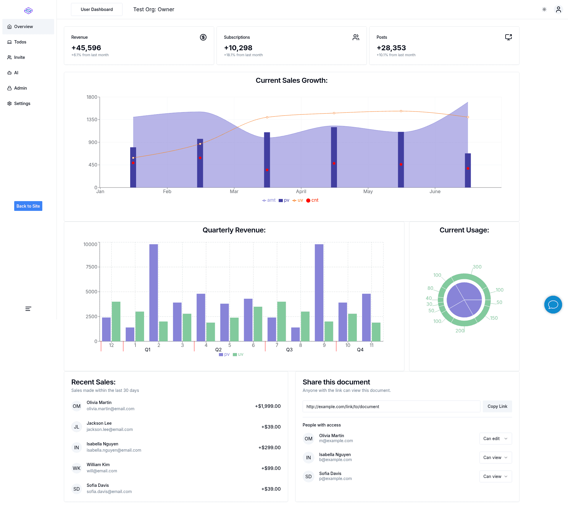
Task: Click the +$1,999.00 sale amount
Action: pyautogui.click(x=268, y=406)
